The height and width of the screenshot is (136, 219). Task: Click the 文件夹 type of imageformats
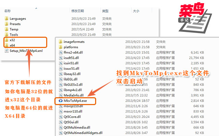161,42
